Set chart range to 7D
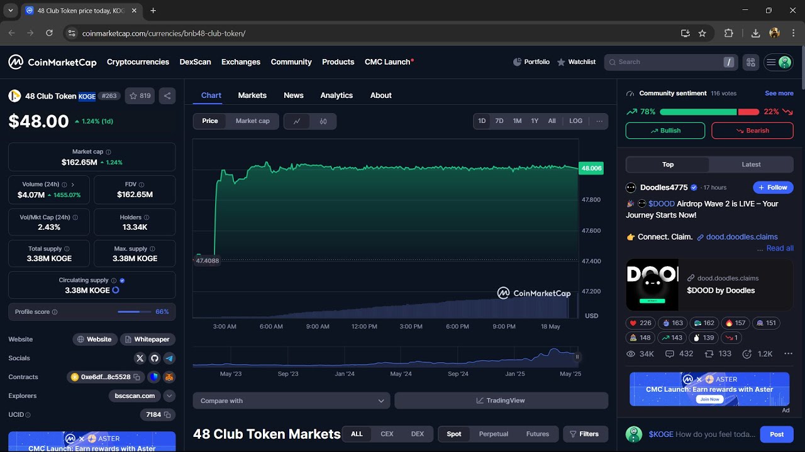The height and width of the screenshot is (452, 805). coord(499,121)
